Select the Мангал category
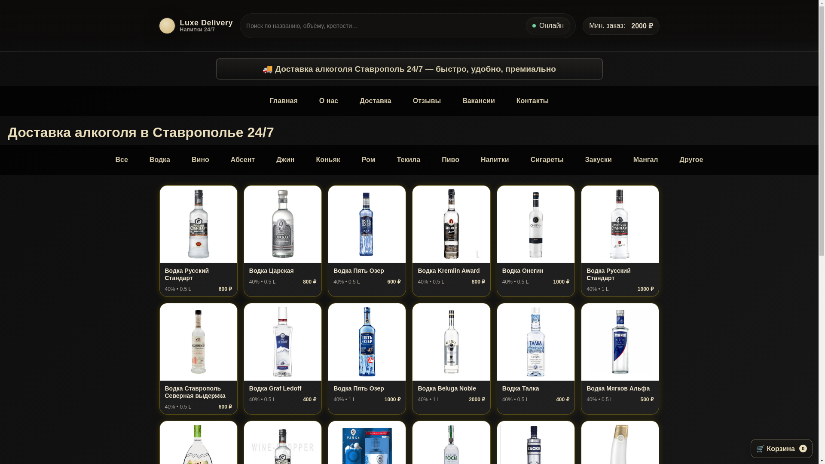 (645, 160)
